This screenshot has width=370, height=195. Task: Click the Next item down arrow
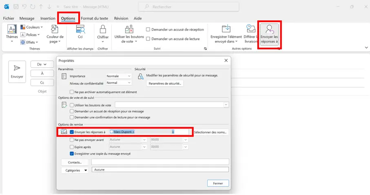49,7
